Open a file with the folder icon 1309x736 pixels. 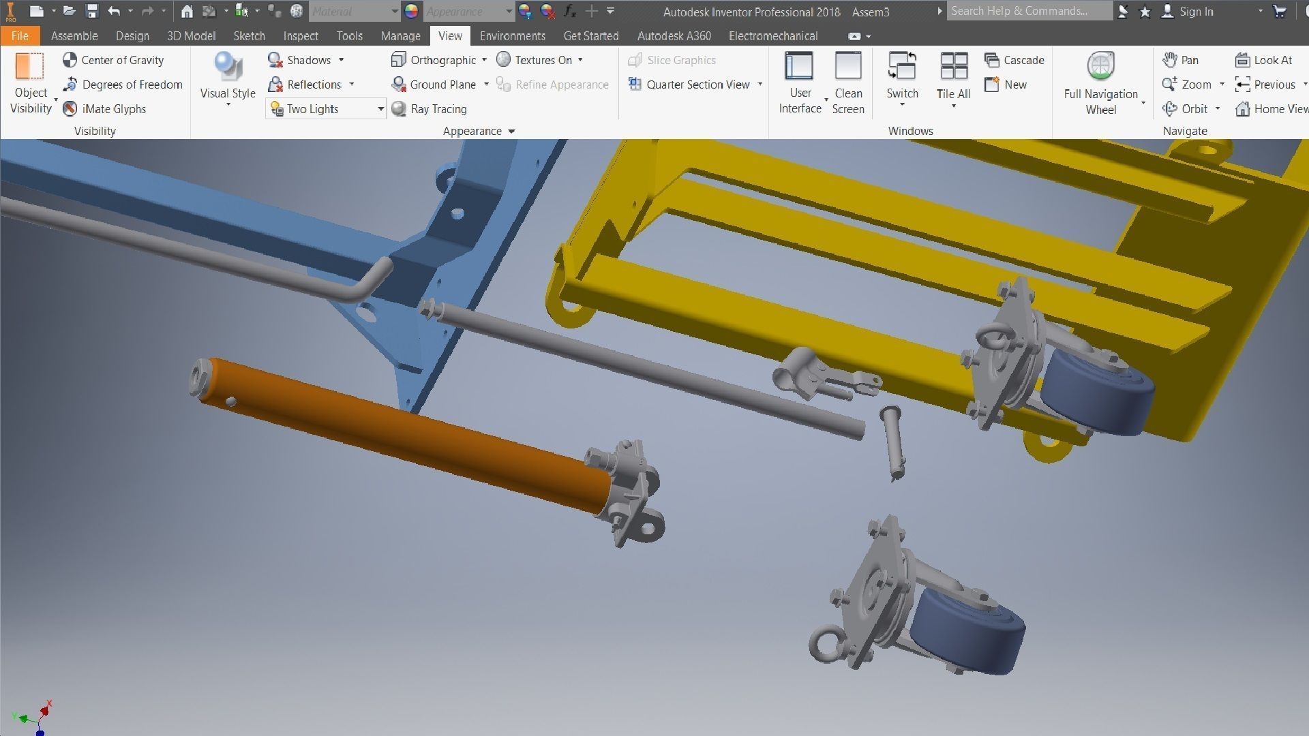tap(69, 11)
